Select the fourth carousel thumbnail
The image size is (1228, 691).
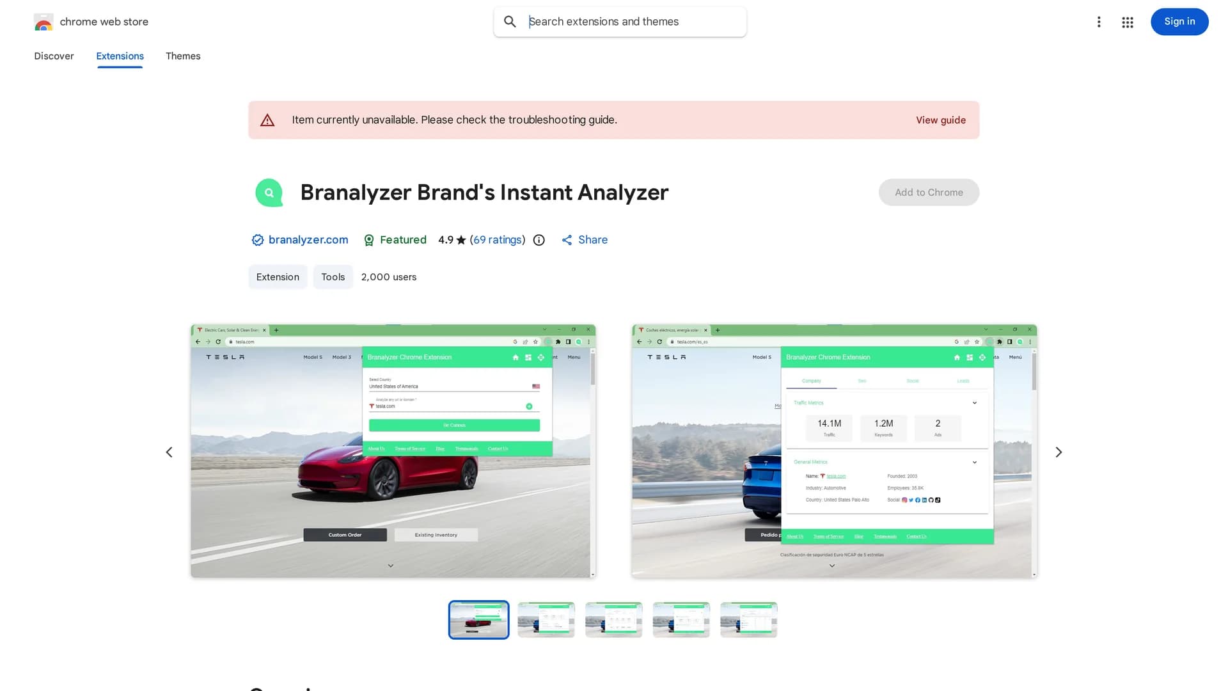pyautogui.click(x=681, y=619)
